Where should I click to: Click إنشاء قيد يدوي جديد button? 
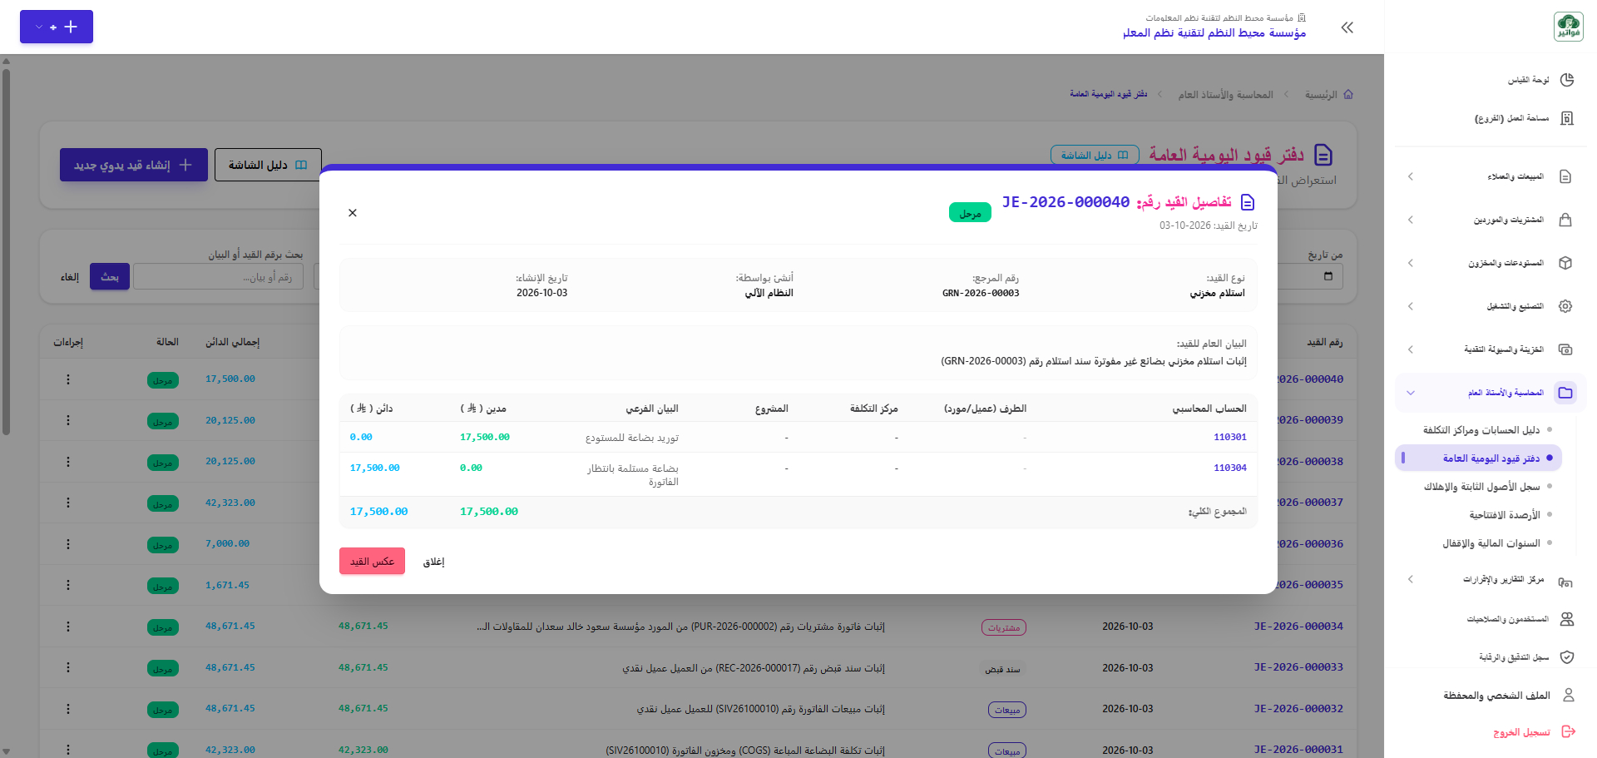(133, 165)
